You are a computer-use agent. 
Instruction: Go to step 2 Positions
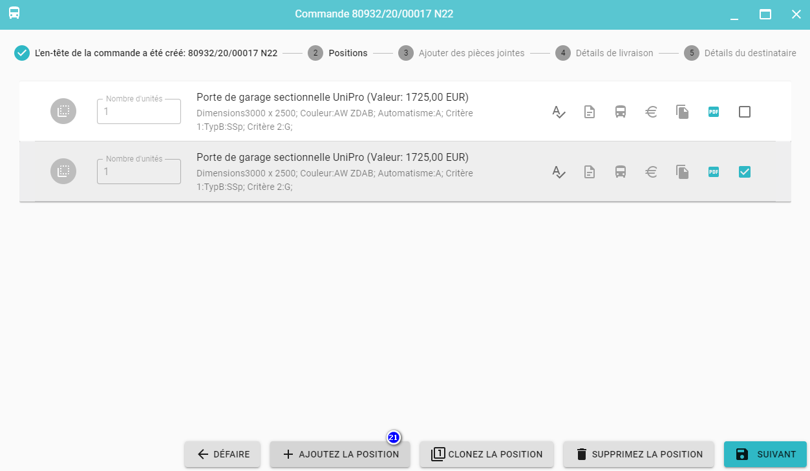tap(337, 53)
